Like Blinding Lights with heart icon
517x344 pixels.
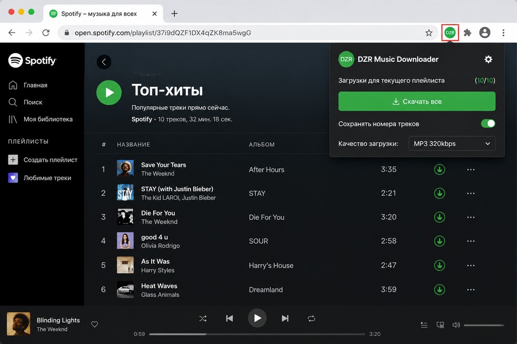[x=95, y=324]
